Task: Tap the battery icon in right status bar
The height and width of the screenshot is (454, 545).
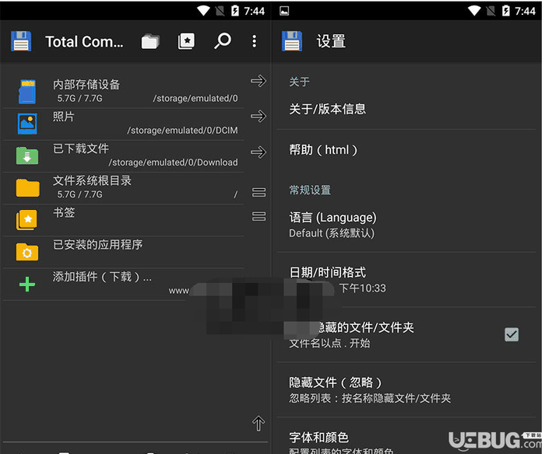Action: click(506, 11)
